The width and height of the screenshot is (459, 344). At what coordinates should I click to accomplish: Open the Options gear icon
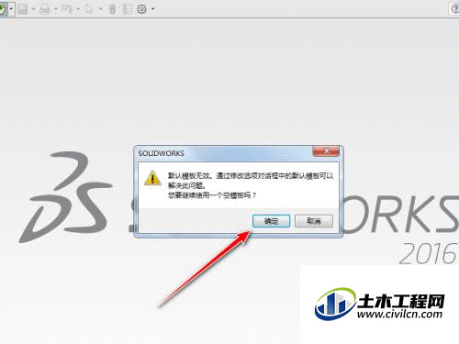tap(141, 9)
